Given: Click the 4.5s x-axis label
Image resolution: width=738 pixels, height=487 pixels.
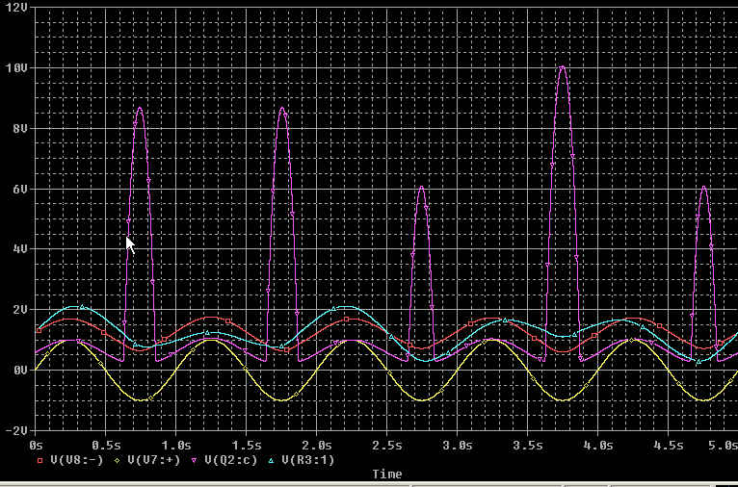Looking at the screenshot, I should coord(669,445).
